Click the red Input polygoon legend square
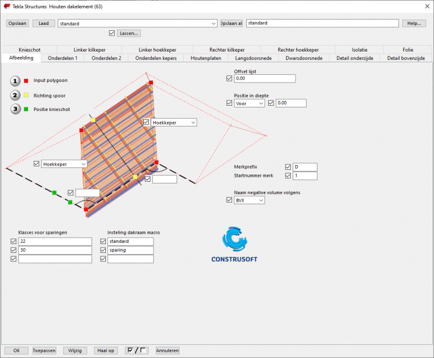 coord(26,81)
